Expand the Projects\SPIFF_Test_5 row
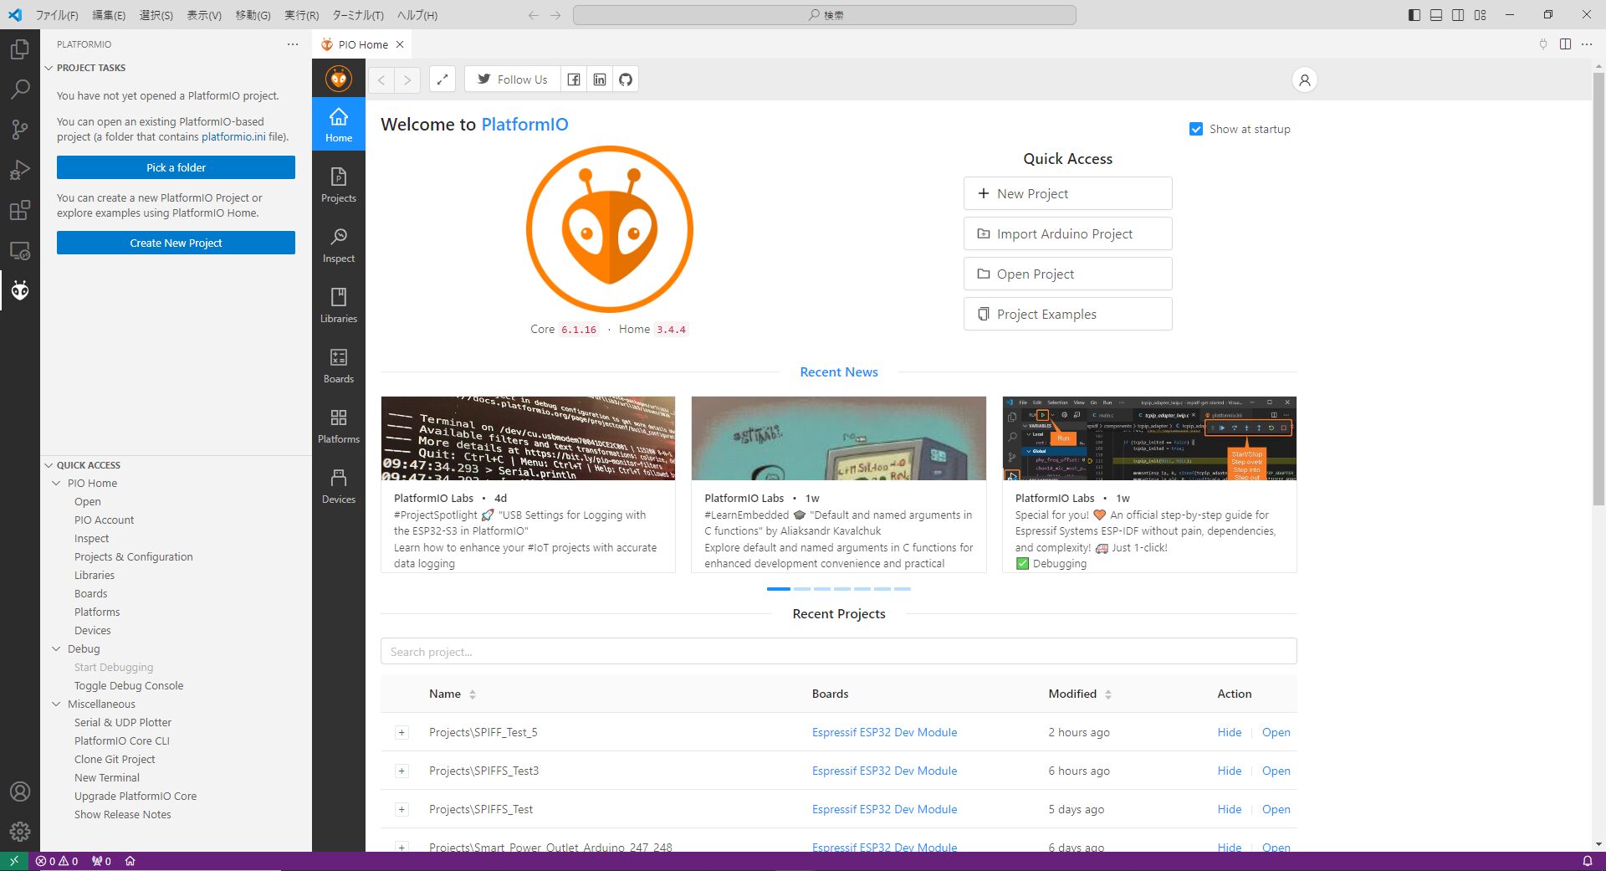1606x871 pixels. pyautogui.click(x=401, y=733)
